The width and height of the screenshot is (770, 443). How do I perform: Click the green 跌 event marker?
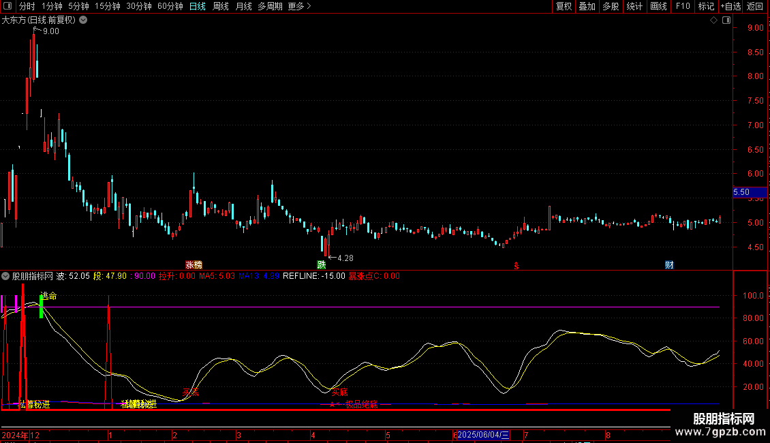click(322, 264)
